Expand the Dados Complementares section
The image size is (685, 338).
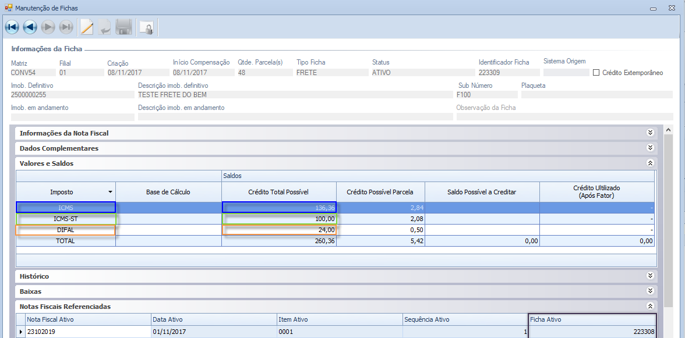(x=650, y=148)
